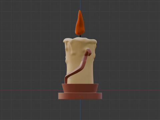
Task: Click the orange origin dot on base
Action: (x=80, y=96)
